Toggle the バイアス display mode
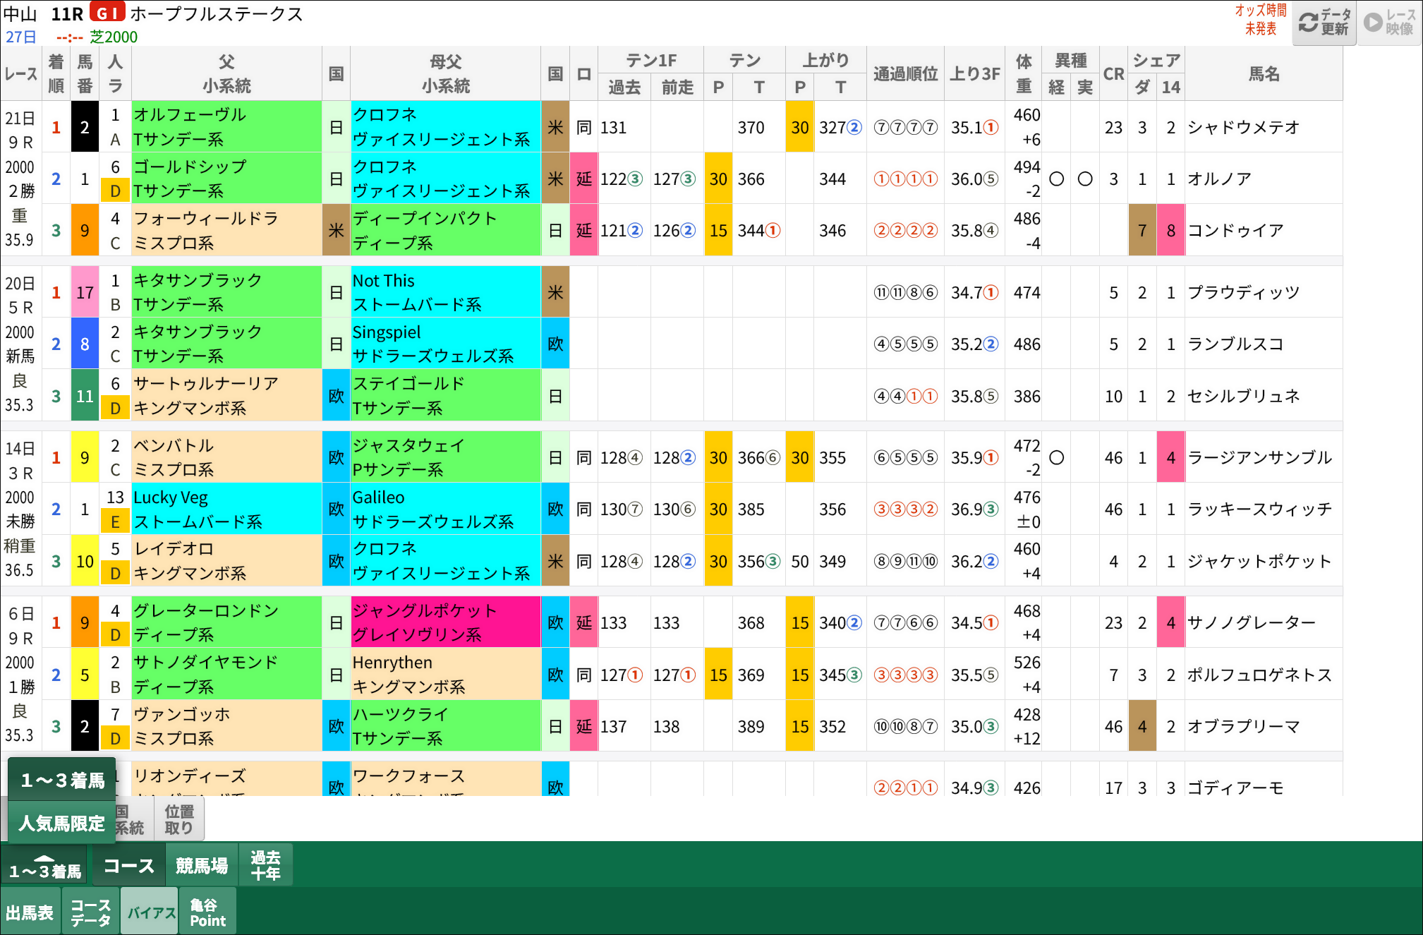 tap(149, 911)
